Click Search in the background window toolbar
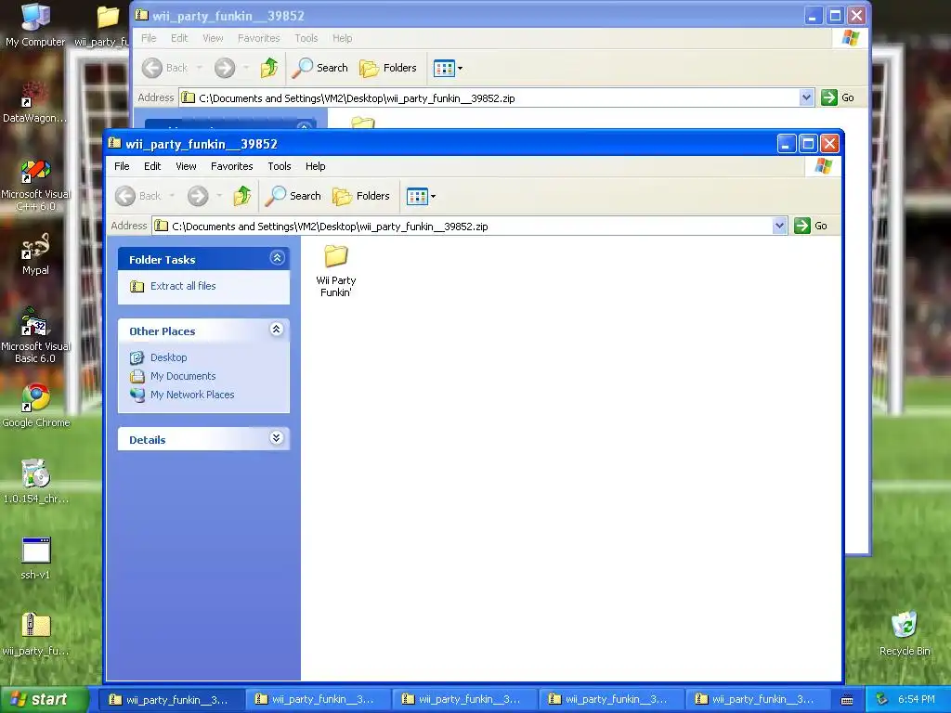The height and width of the screenshot is (713, 951). [319, 68]
